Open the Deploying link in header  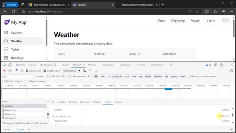tap(178, 21)
